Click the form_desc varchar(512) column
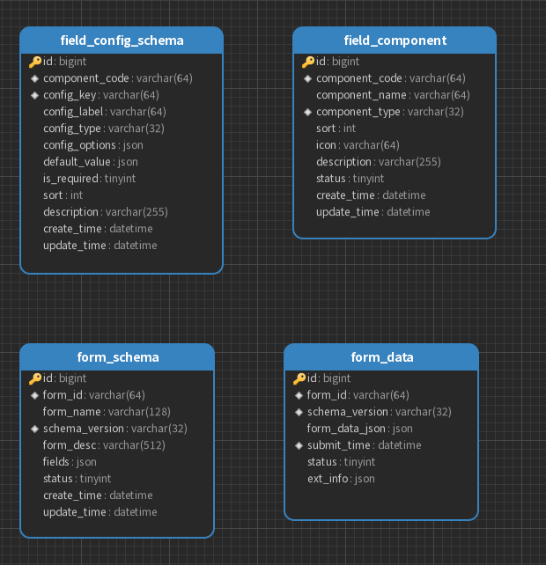This screenshot has width=546, height=565. click(x=104, y=445)
